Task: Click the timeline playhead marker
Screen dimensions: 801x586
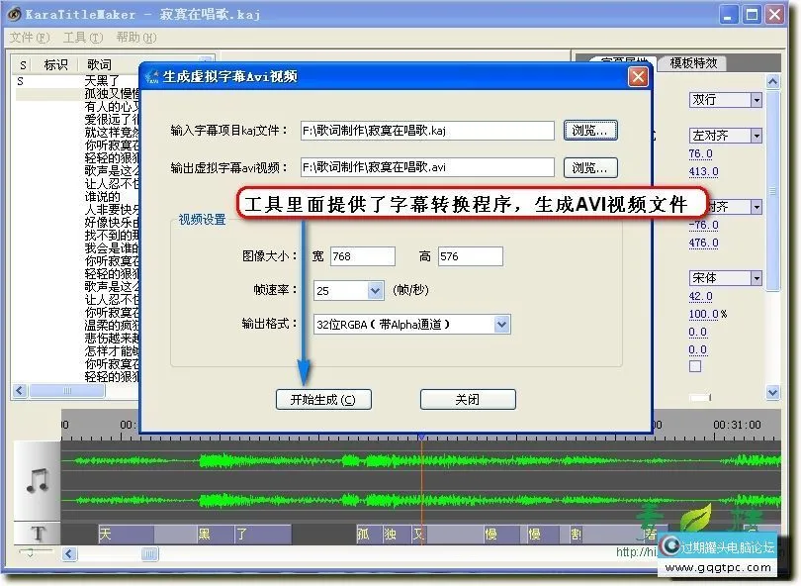Action: 421,436
